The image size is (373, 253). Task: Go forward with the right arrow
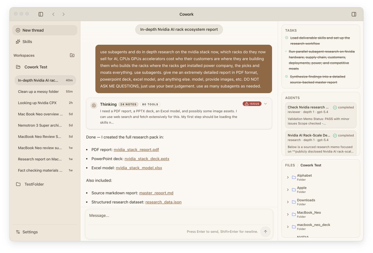(63, 14)
